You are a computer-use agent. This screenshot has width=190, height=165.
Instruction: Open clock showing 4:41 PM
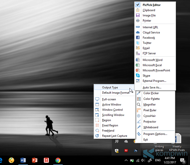pyautogui.click(x=170, y=160)
